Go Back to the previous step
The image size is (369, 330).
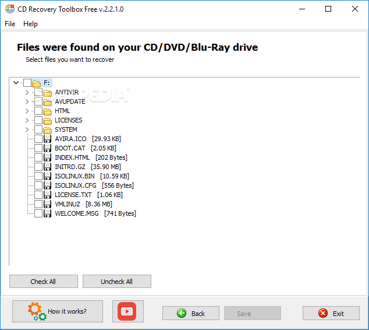click(191, 313)
